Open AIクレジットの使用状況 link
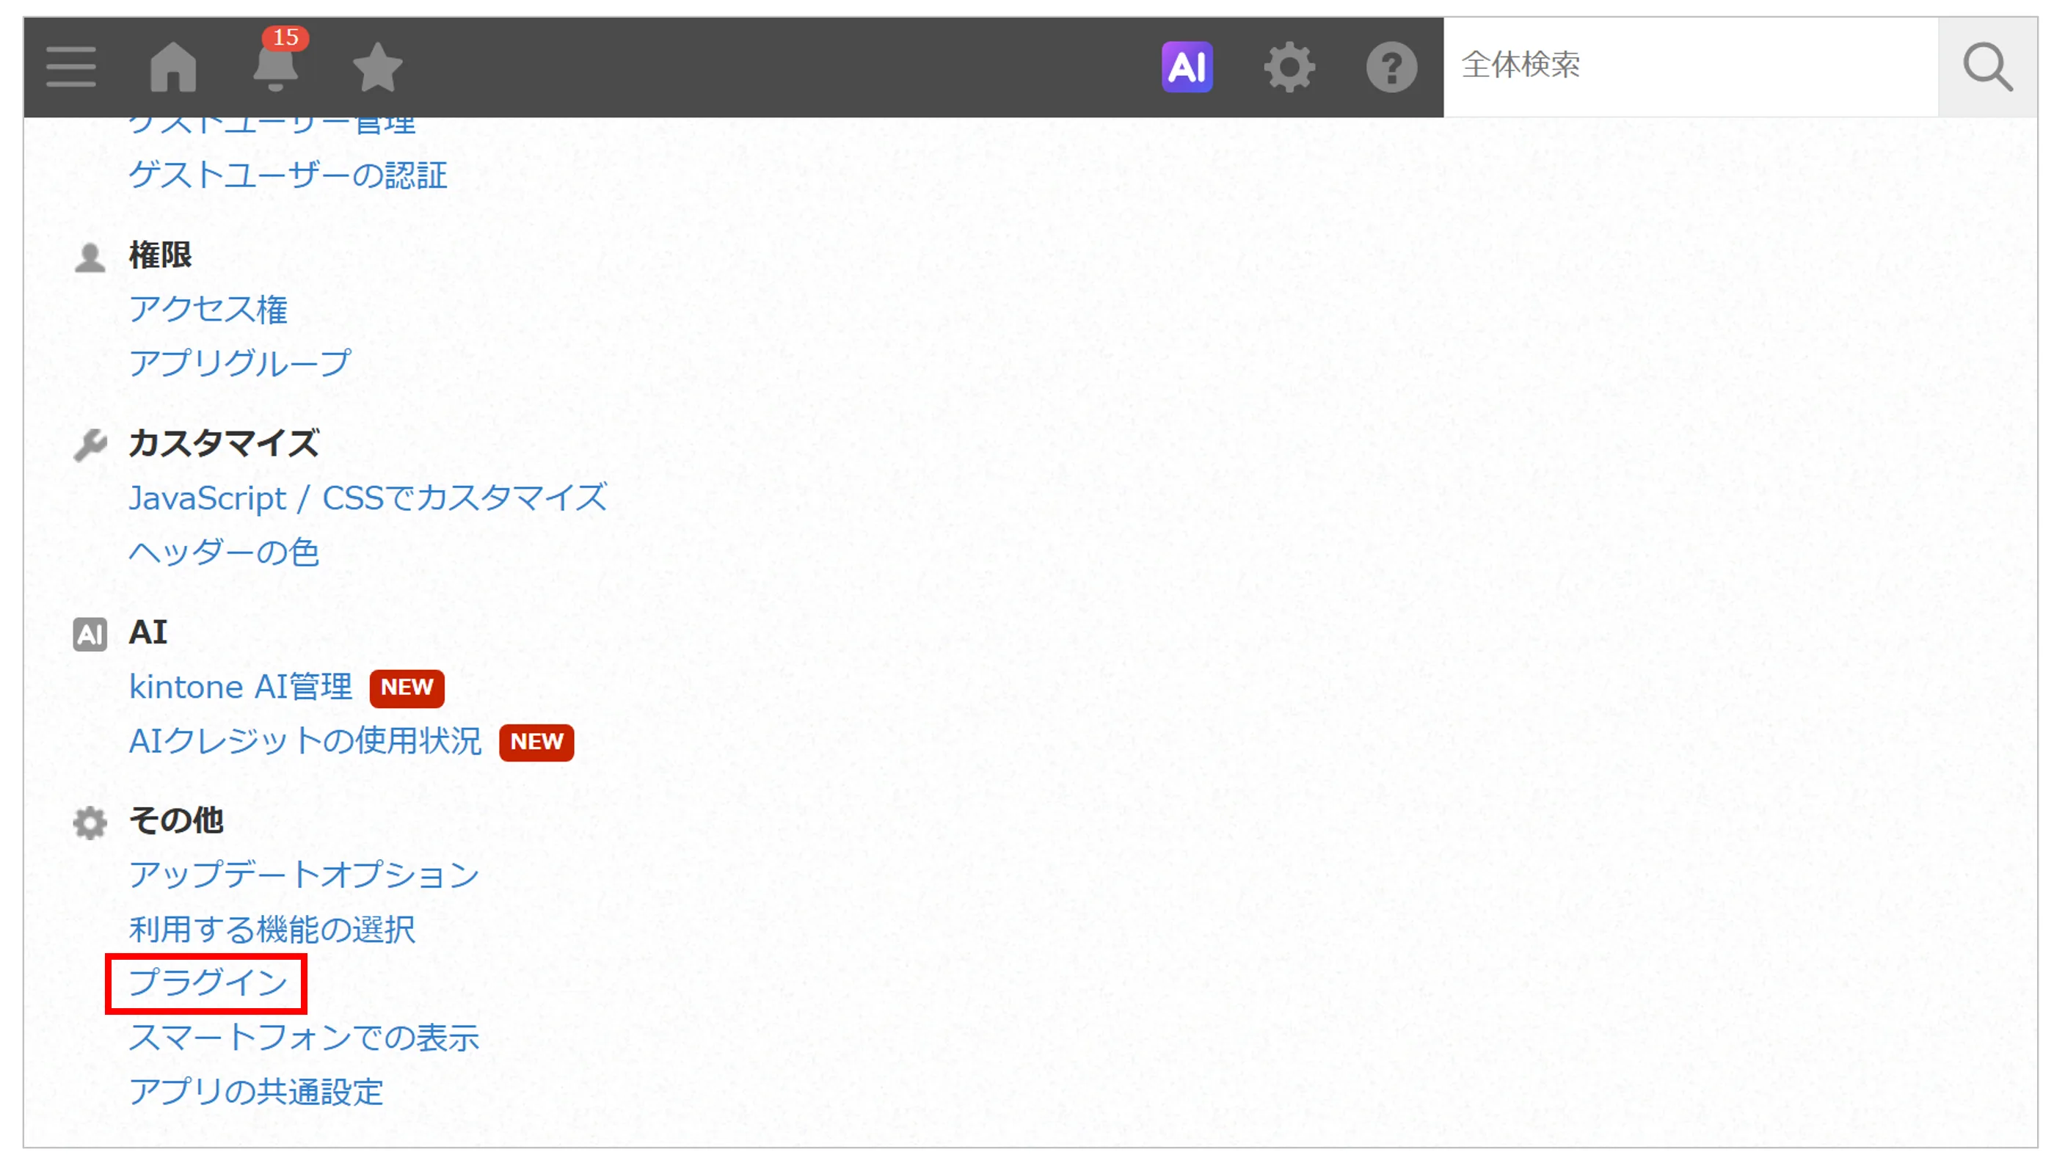Viewport: 2065px width, 1174px height. click(305, 741)
